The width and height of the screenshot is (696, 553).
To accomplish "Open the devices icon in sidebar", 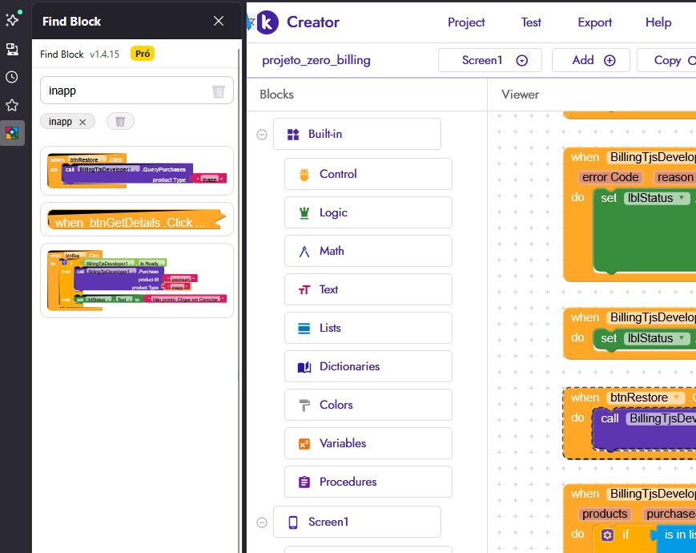I will [x=12, y=49].
